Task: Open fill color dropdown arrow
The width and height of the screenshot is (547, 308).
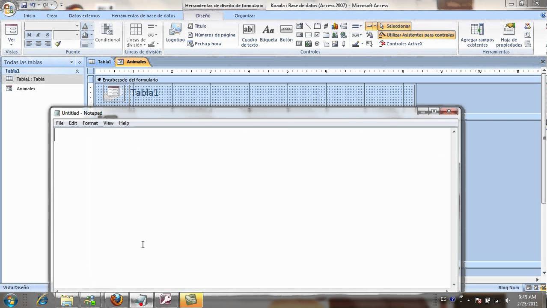Action: (x=91, y=35)
